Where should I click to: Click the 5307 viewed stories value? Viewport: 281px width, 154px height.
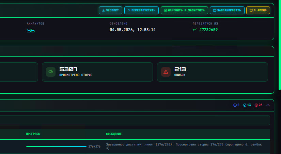(68, 69)
